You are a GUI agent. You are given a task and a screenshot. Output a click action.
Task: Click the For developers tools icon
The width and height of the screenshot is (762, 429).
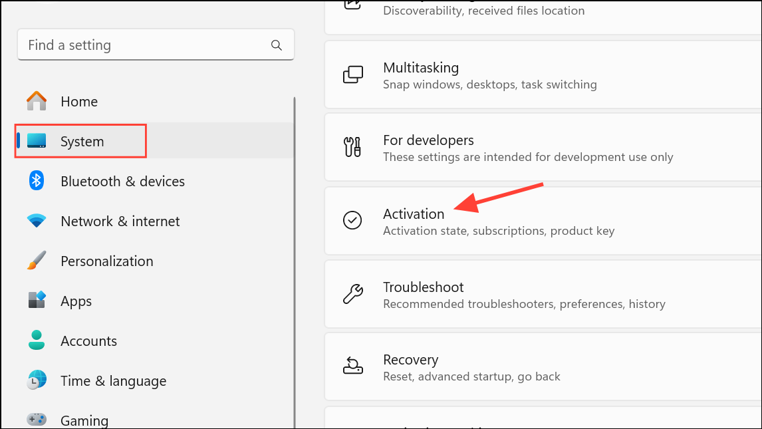[x=352, y=148]
